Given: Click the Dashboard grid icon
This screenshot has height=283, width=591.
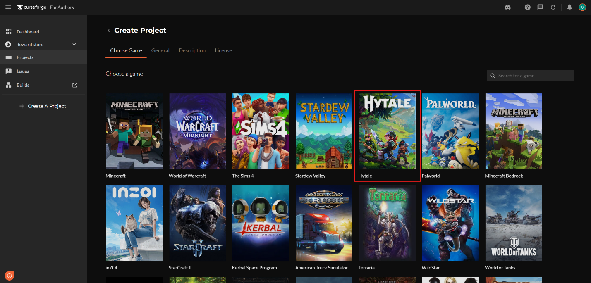Looking at the screenshot, I should pyautogui.click(x=9, y=32).
